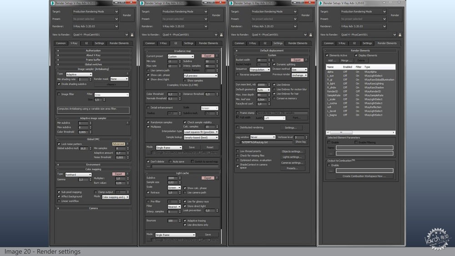
Task: Click Reset button in Irradiance map Mode
Action: click(x=210, y=147)
